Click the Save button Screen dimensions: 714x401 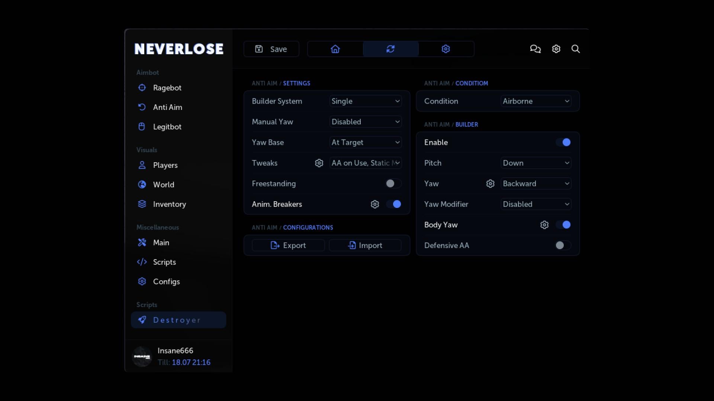pyautogui.click(x=271, y=49)
